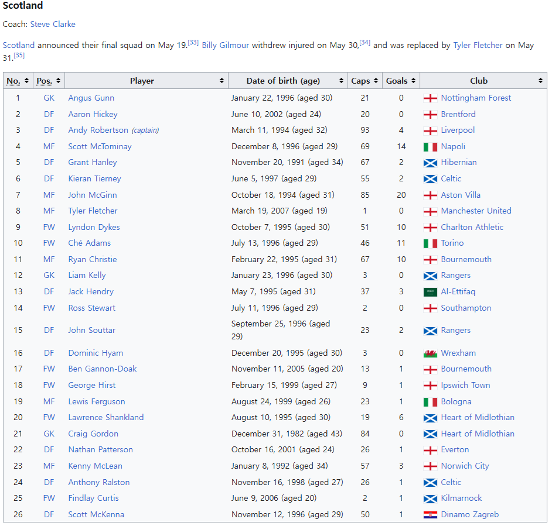Open Scott McTominay player link

(x=100, y=147)
